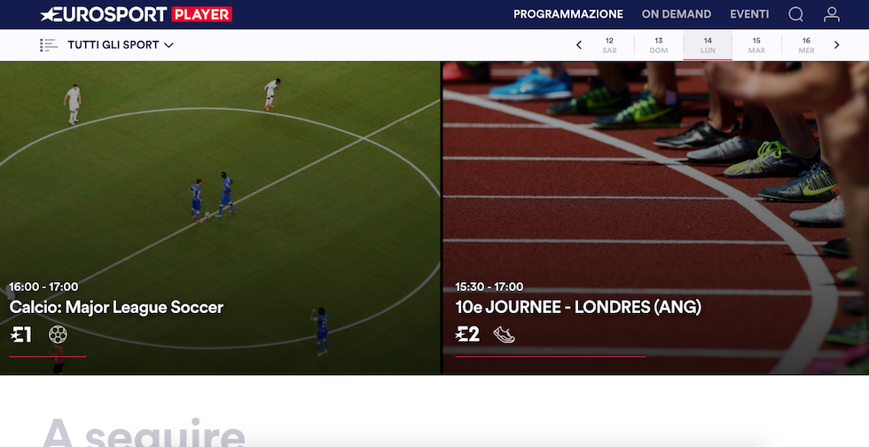869x447 pixels.
Task: Select the 13 DOM date tab
Action: click(658, 45)
